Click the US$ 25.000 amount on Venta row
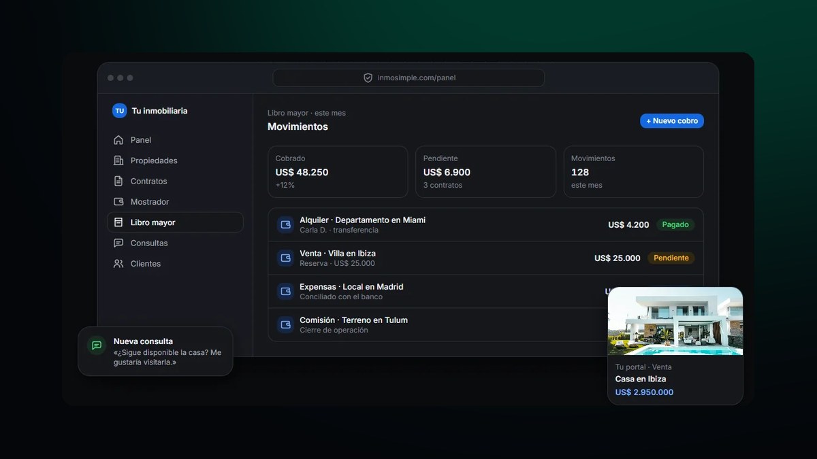 618,258
